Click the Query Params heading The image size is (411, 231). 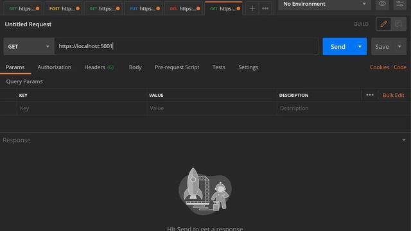coord(24,81)
